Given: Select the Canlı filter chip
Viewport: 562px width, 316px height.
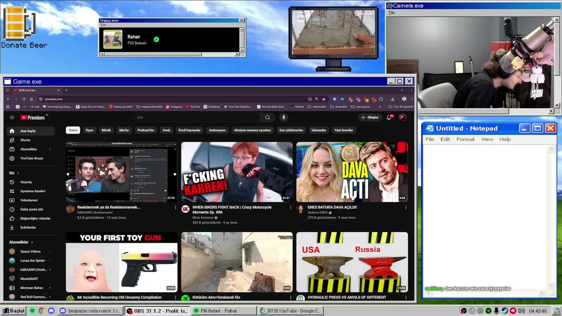Looking at the screenshot, I should point(166,130).
